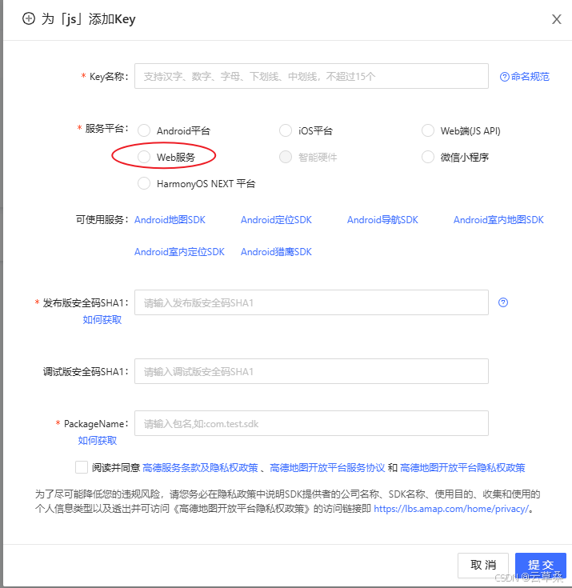Pick the 微信小程序 platform
This screenshot has width=572, height=588.
coord(427,157)
